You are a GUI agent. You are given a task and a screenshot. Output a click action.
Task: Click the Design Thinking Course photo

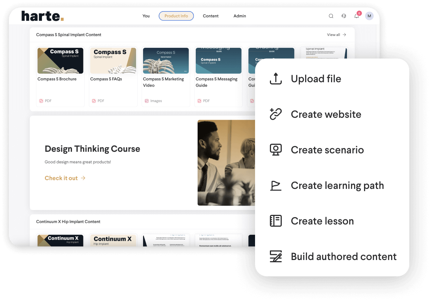click(x=227, y=163)
